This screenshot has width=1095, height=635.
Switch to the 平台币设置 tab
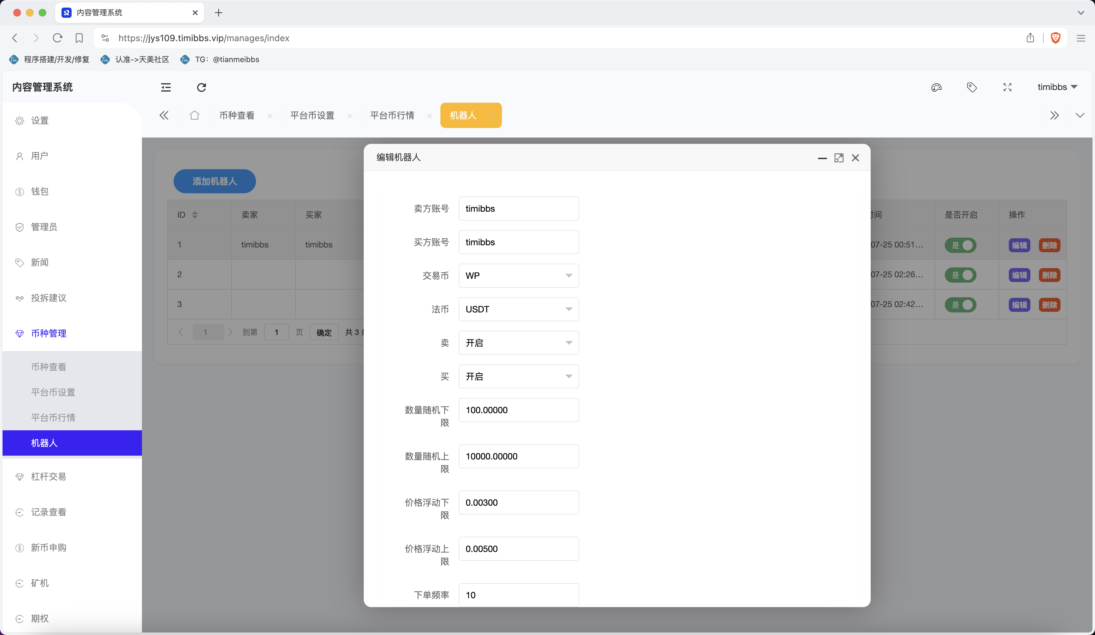coord(312,115)
